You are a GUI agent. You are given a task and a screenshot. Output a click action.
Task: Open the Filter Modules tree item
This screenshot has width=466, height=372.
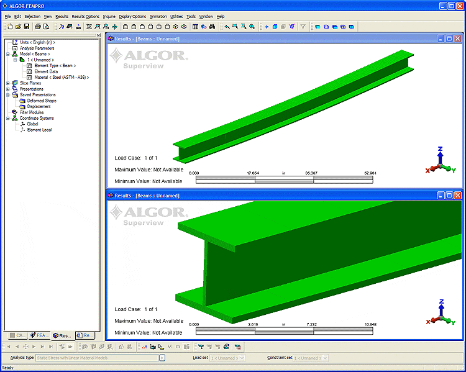[x=31, y=112]
